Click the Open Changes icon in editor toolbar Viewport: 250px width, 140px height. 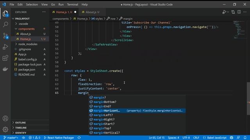pyautogui.click(x=233, y=12)
